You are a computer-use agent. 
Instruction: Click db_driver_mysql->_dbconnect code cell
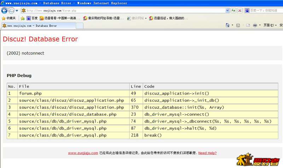210,121
